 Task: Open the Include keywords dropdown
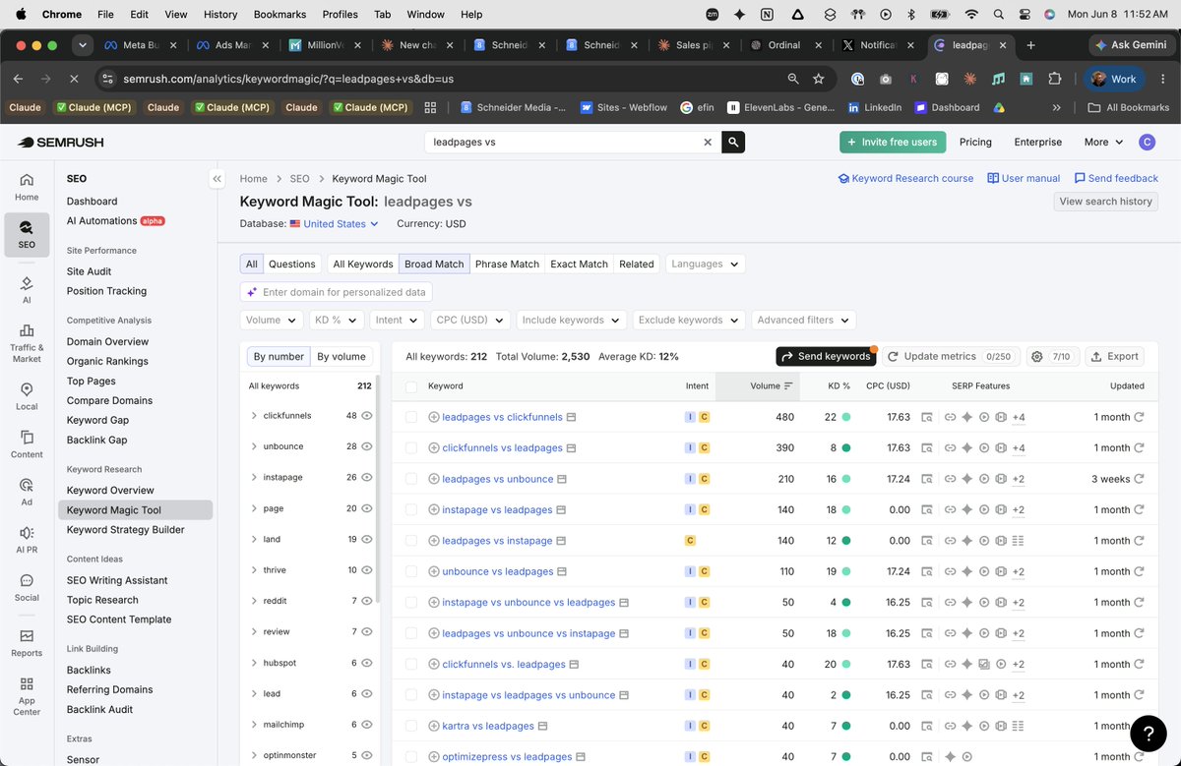(x=572, y=320)
